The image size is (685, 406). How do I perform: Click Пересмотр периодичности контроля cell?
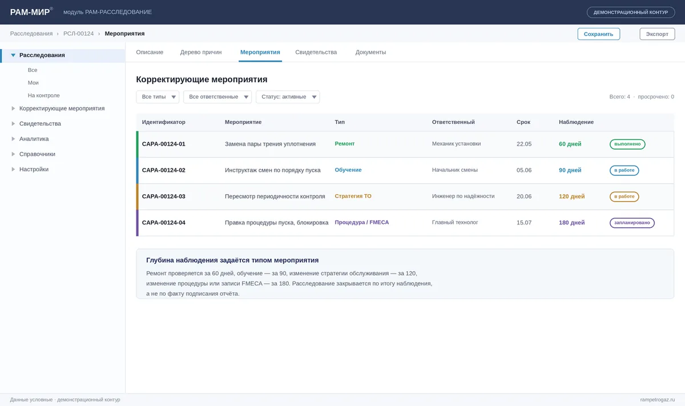tap(275, 196)
